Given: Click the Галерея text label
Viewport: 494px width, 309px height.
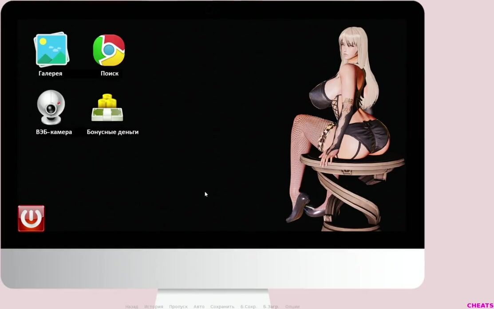Looking at the screenshot, I should (50, 74).
